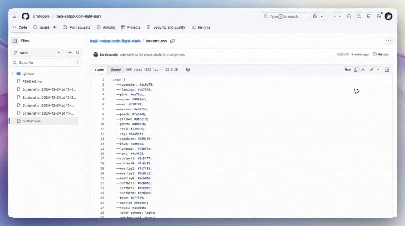Open jcrabapple owner link in breadcrumb header
The height and width of the screenshot is (226, 405).
[x=41, y=16]
